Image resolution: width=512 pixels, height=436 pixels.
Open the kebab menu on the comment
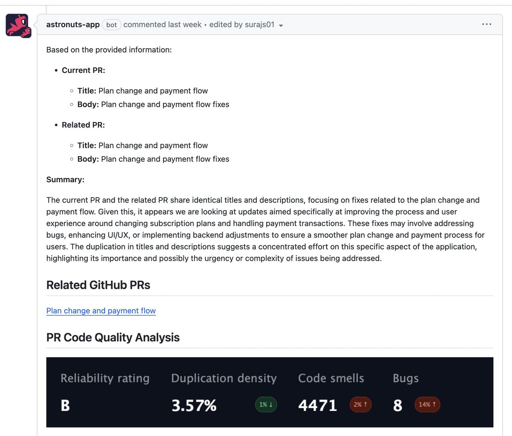pos(486,24)
